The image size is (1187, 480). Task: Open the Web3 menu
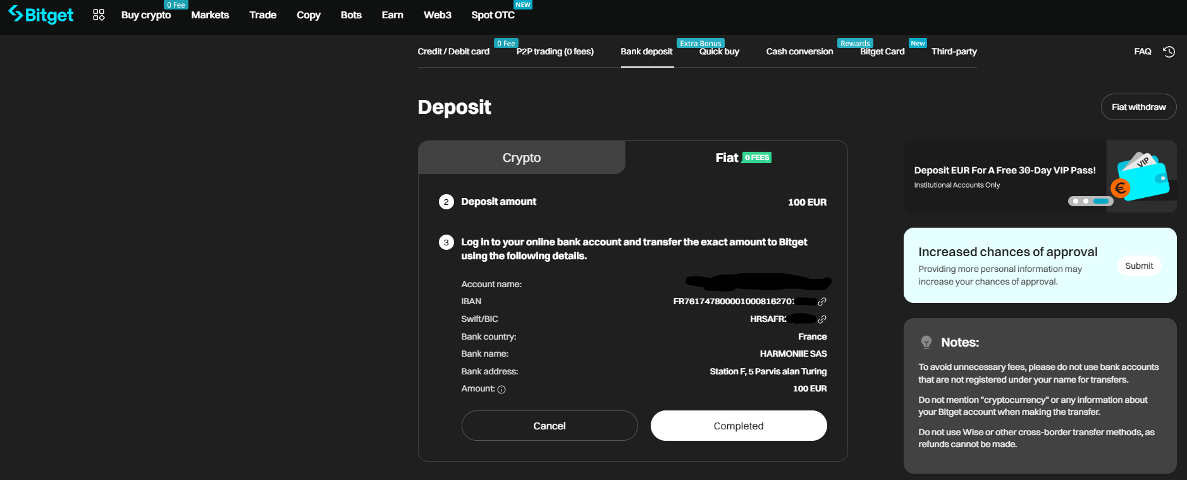click(438, 15)
